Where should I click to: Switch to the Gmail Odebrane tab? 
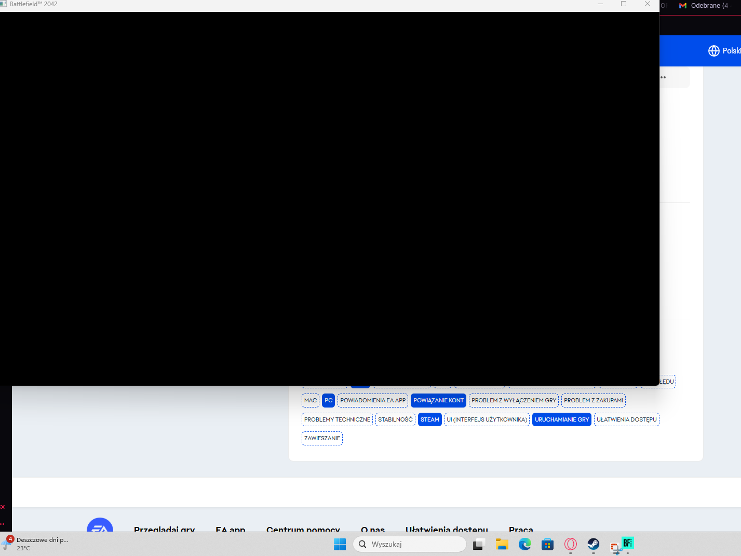coord(704,6)
